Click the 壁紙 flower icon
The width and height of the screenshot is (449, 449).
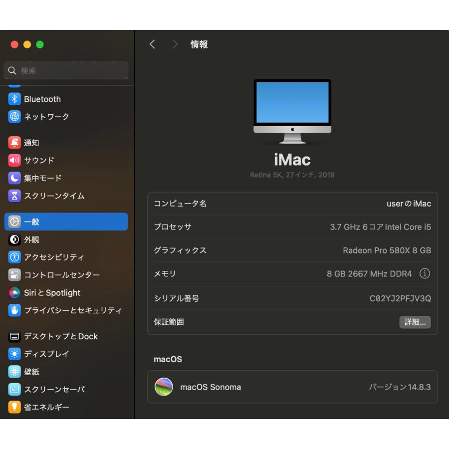coord(14,372)
